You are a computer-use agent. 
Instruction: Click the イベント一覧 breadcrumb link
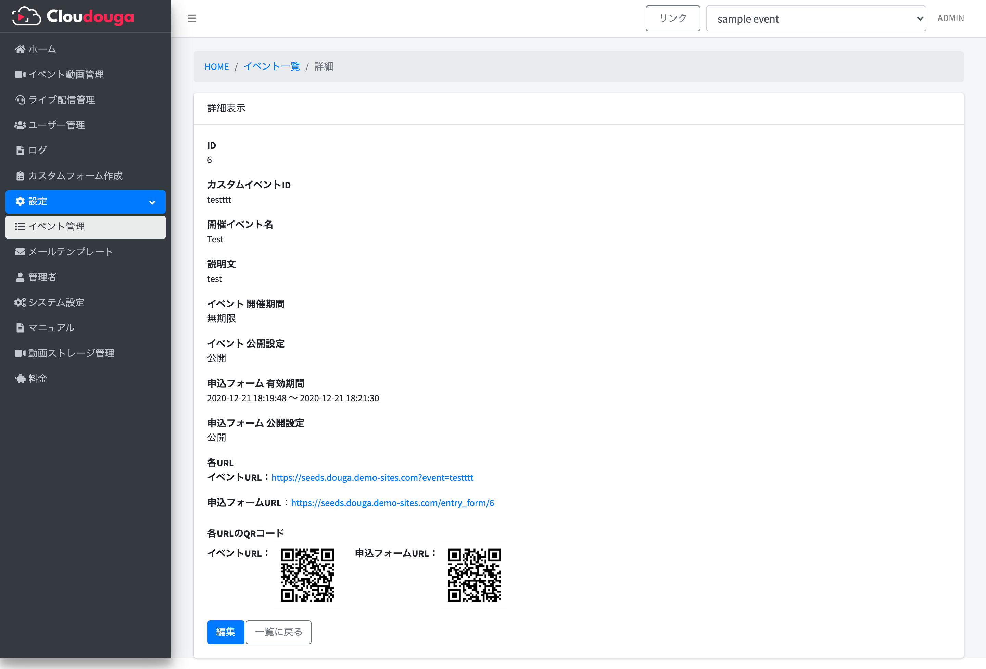tap(271, 67)
